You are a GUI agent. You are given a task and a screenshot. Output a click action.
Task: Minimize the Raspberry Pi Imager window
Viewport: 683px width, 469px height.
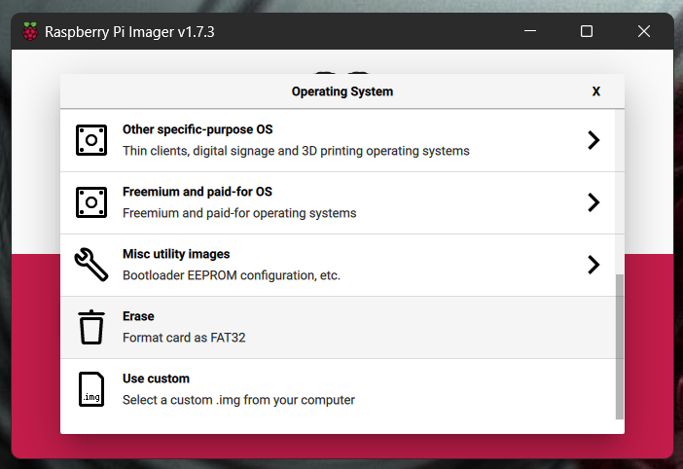pyautogui.click(x=529, y=31)
